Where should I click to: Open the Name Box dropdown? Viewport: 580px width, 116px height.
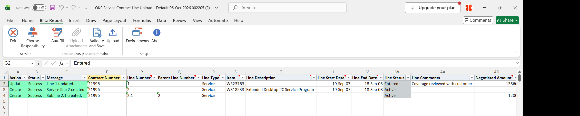32,63
